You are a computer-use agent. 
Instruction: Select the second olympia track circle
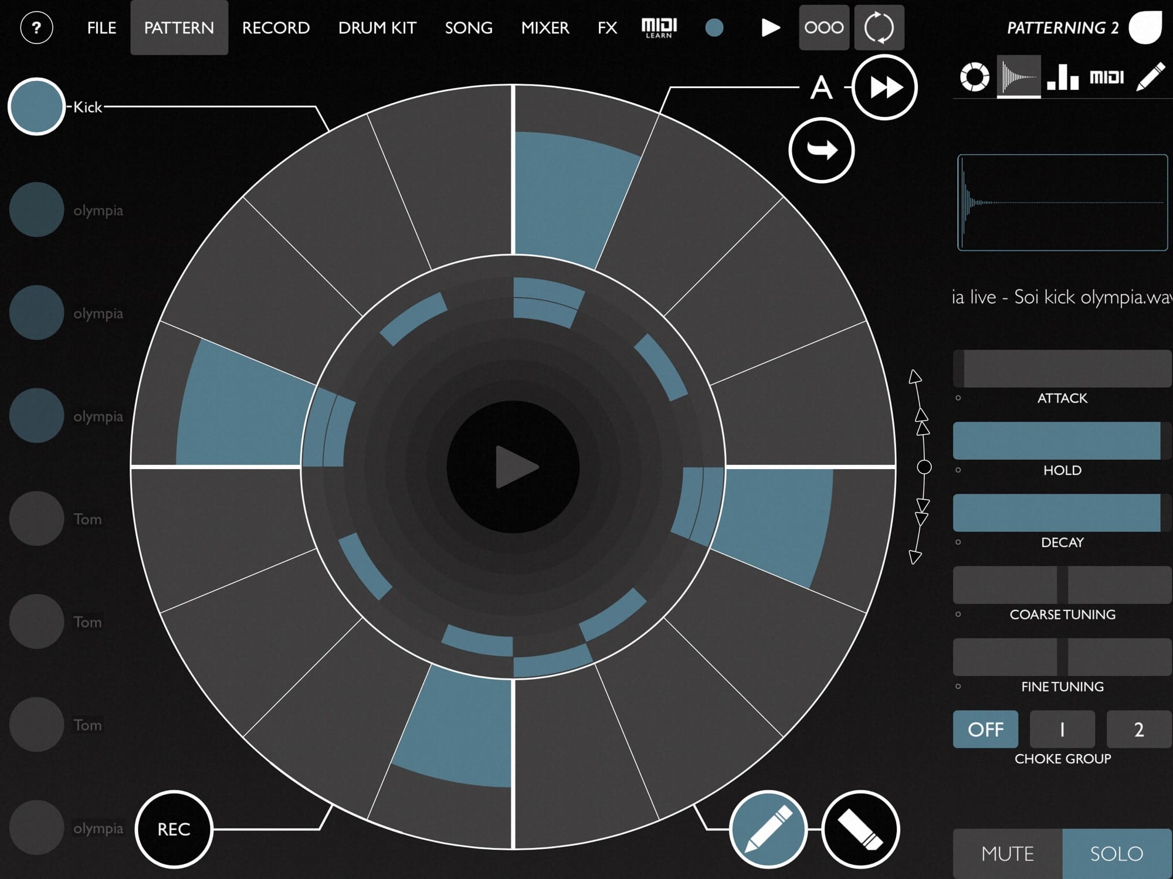pos(36,313)
